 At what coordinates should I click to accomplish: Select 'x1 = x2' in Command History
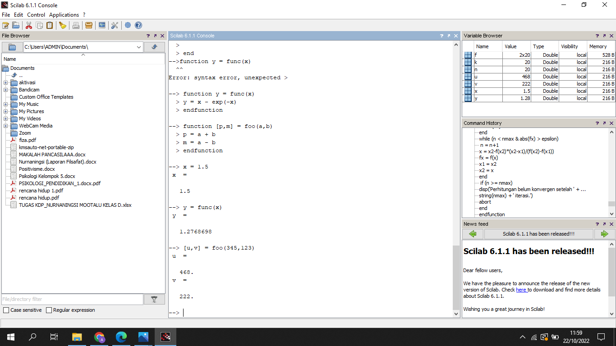pos(488,164)
